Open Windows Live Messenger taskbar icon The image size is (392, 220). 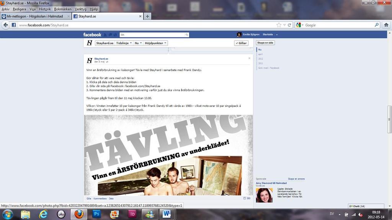pyautogui.click(x=150, y=214)
